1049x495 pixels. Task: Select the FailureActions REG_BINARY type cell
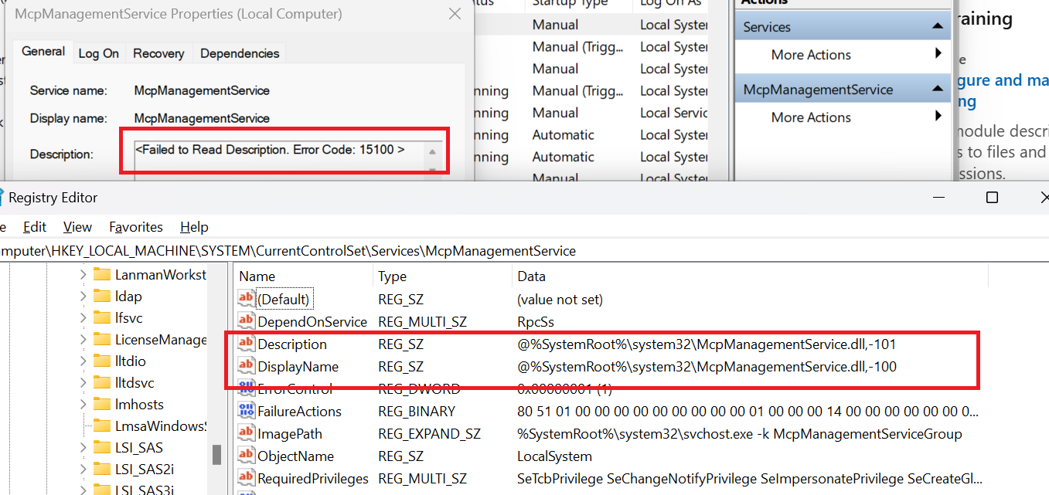click(417, 412)
